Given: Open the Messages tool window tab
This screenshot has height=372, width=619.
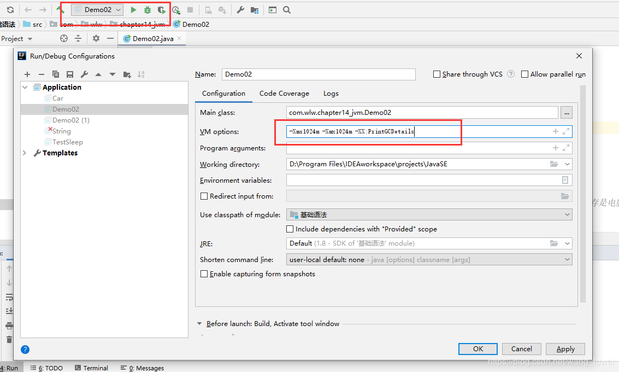Looking at the screenshot, I should [x=142, y=368].
